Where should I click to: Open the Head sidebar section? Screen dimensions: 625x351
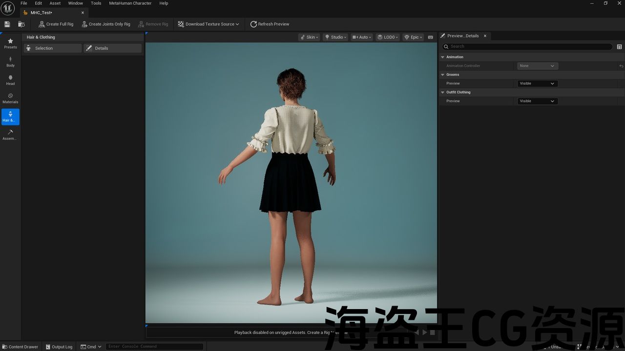10,80
